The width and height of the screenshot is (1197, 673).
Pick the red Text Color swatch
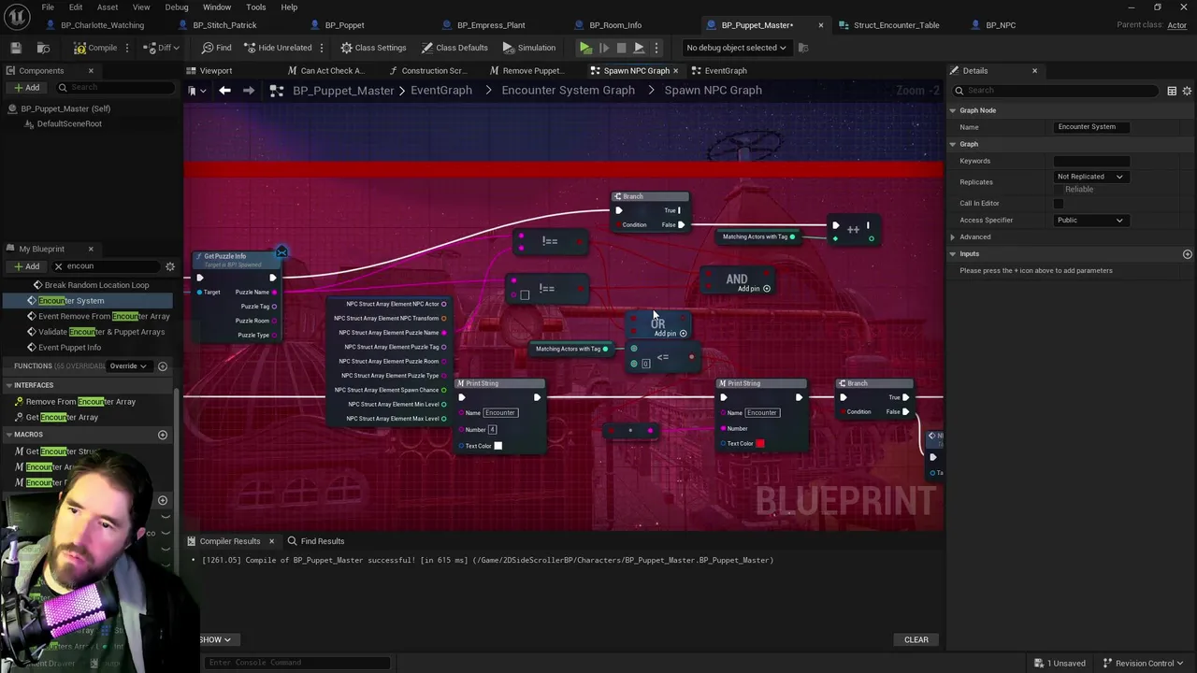[759, 444]
